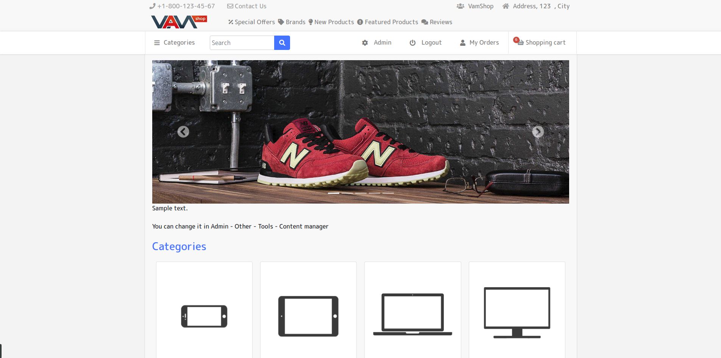Jump to first carousel slide indicator

tap(334, 193)
